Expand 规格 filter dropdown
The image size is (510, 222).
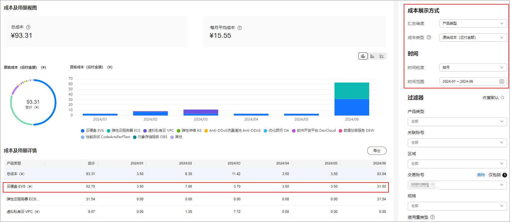coord(457,206)
